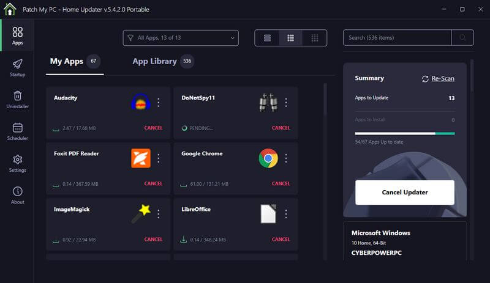Image resolution: width=490 pixels, height=283 pixels.
Task: Click the apps up-to-date progress bar
Action: tap(404, 133)
